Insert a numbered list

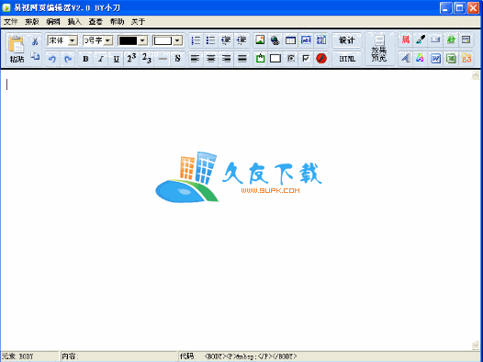196,40
